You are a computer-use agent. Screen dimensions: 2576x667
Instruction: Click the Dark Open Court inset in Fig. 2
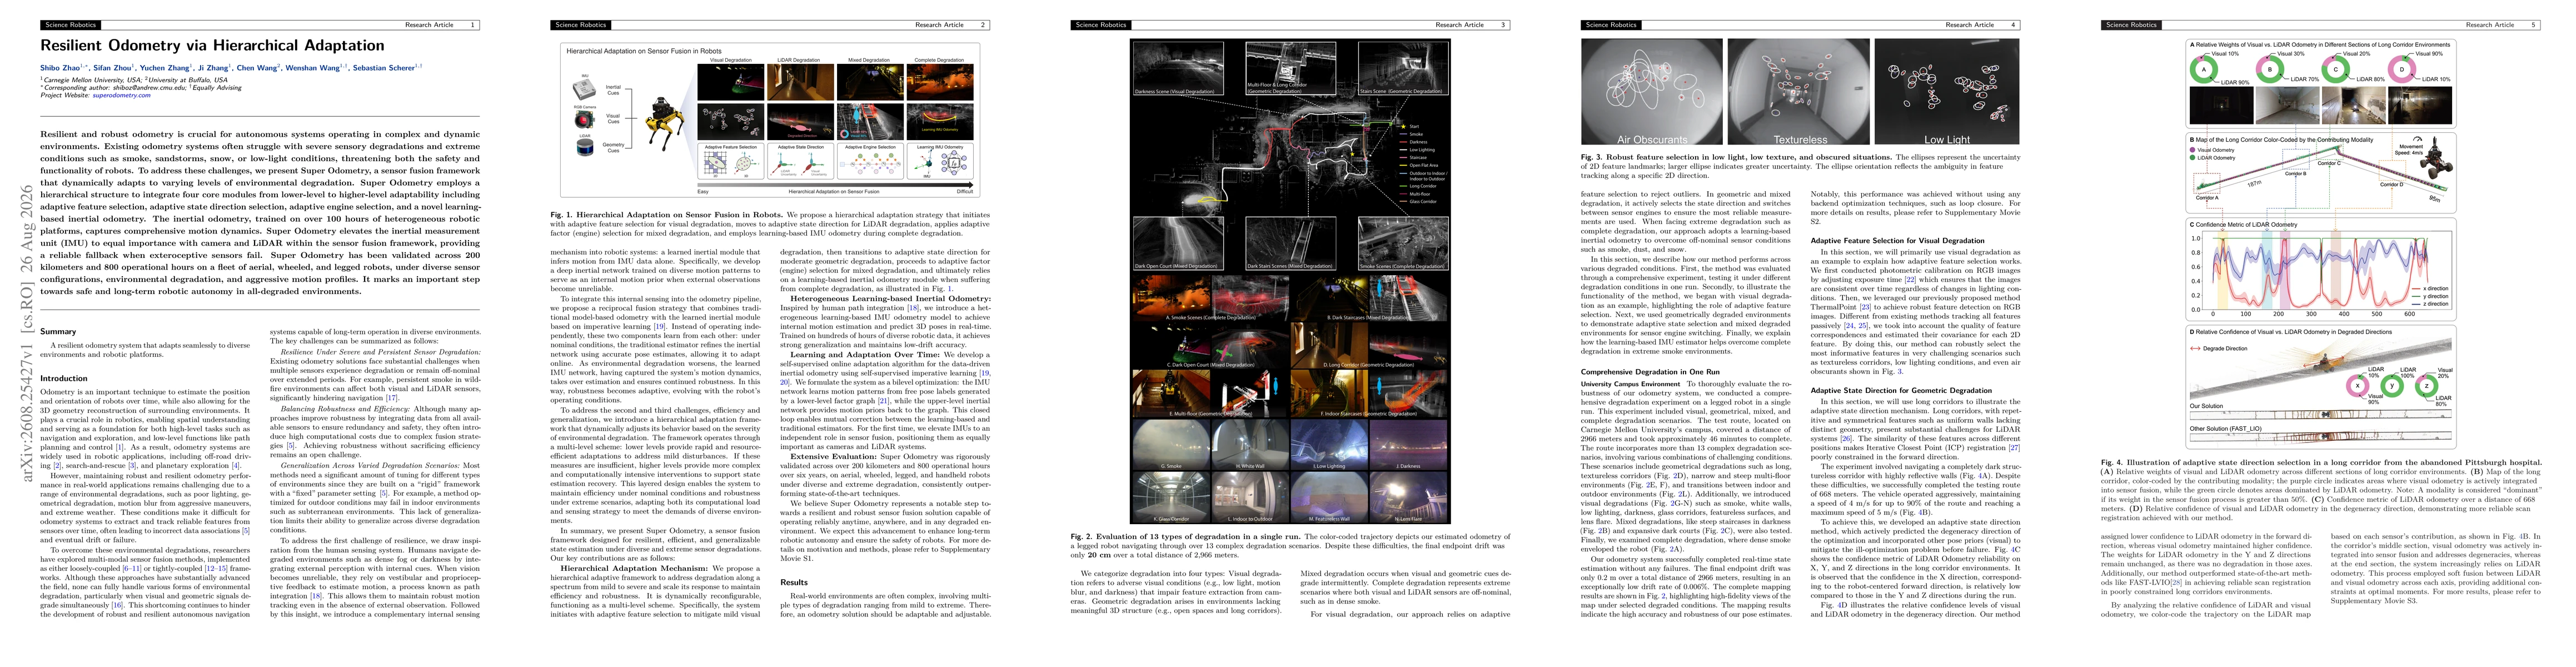click(x=1178, y=244)
